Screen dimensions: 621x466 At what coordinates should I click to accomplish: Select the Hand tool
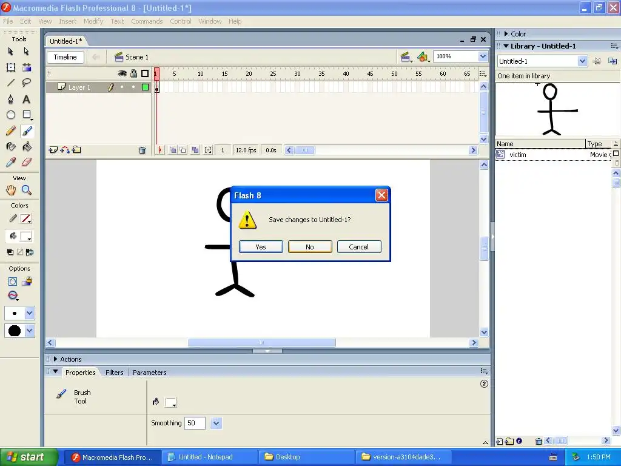11,190
